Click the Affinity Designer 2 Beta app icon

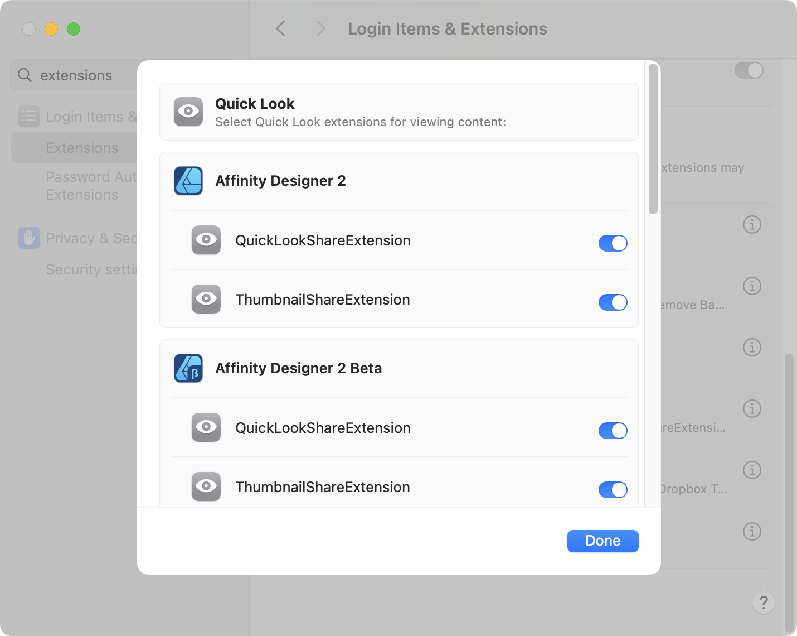[188, 368]
